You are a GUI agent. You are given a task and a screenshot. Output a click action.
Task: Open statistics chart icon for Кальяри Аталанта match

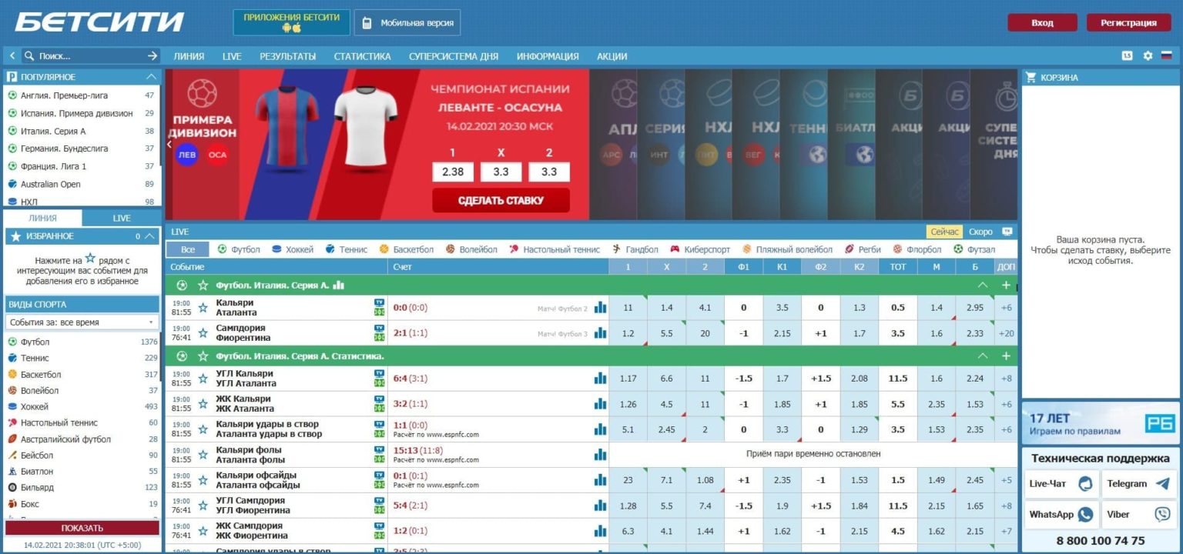[600, 308]
